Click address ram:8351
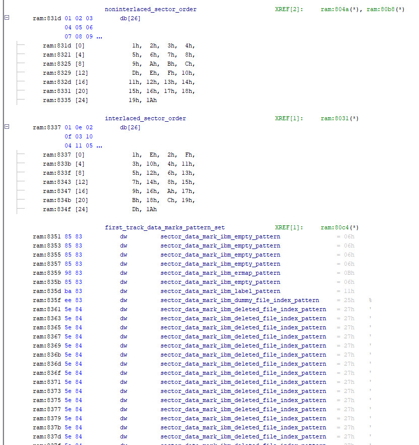This screenshot has height=445, width=419. pos(47,237)
